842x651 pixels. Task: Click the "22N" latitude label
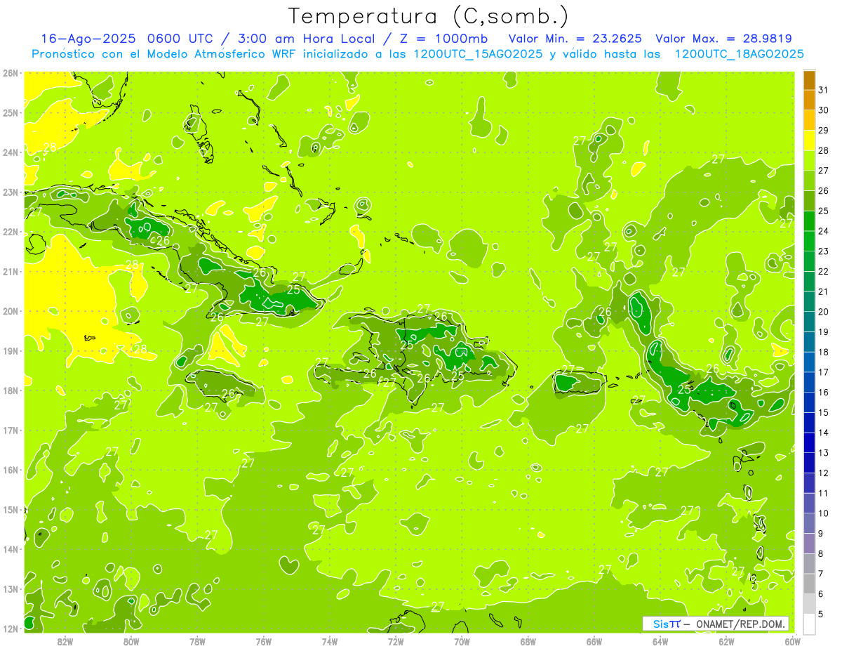click(11, 232)
